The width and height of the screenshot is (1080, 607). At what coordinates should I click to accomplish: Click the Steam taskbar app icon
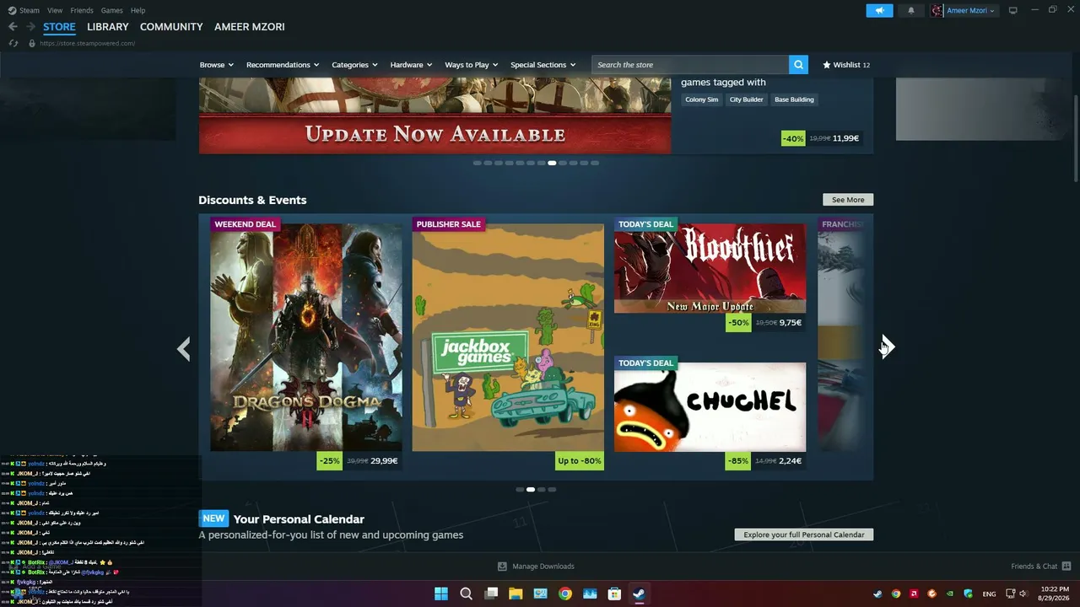pos(639,594)
